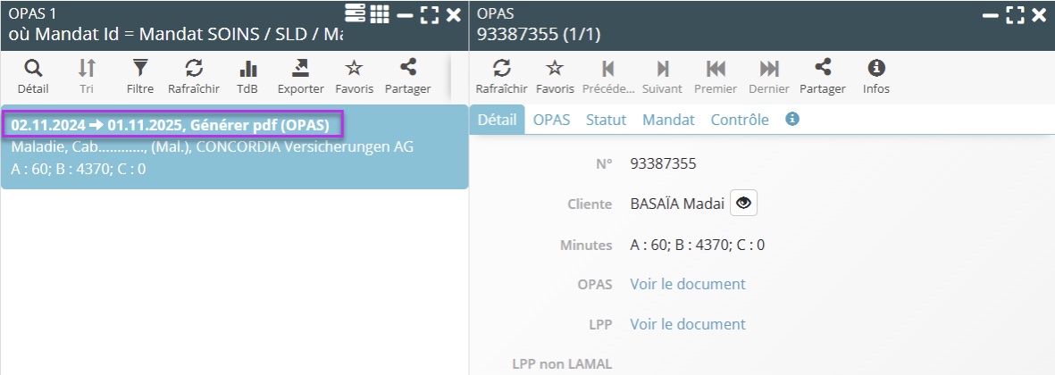Share the record using right Partager
This screenshot has width=1055, height=375.
(823, 76)
